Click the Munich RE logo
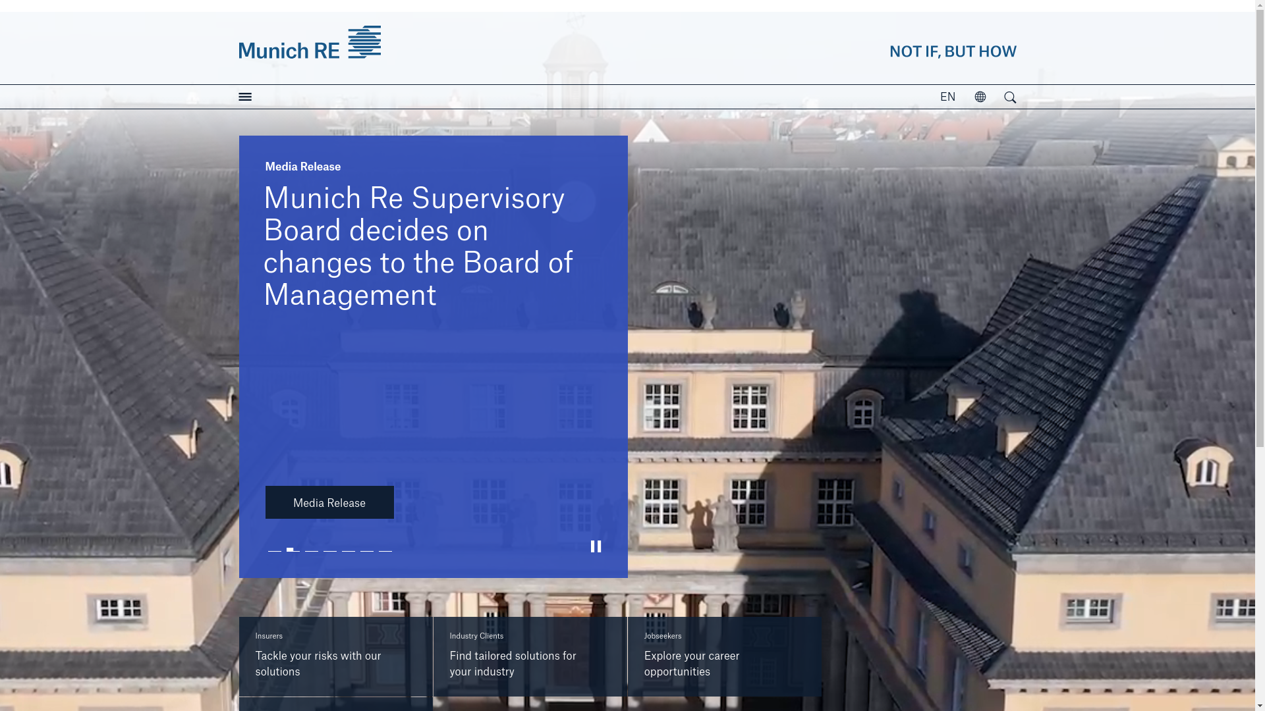 click(310, 42)
